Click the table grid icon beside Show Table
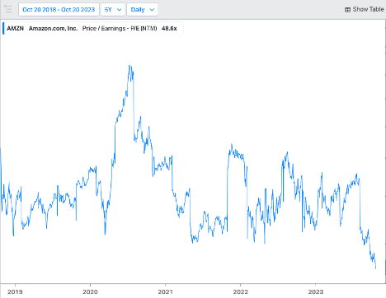 tap(347, 10)
